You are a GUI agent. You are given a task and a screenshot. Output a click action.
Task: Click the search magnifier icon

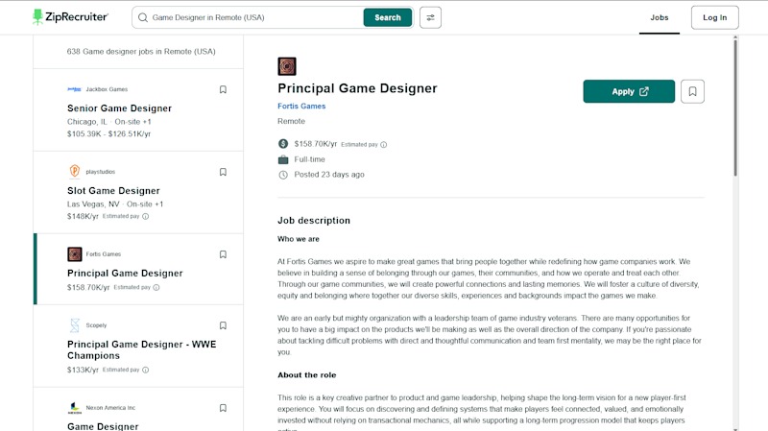[x=142, y=17]
